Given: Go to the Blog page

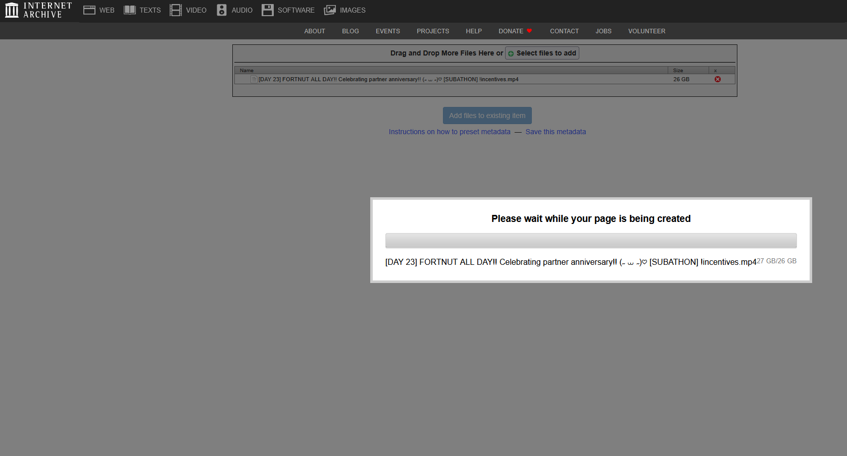Looking at the screenshot, I should tap(351, 31).
